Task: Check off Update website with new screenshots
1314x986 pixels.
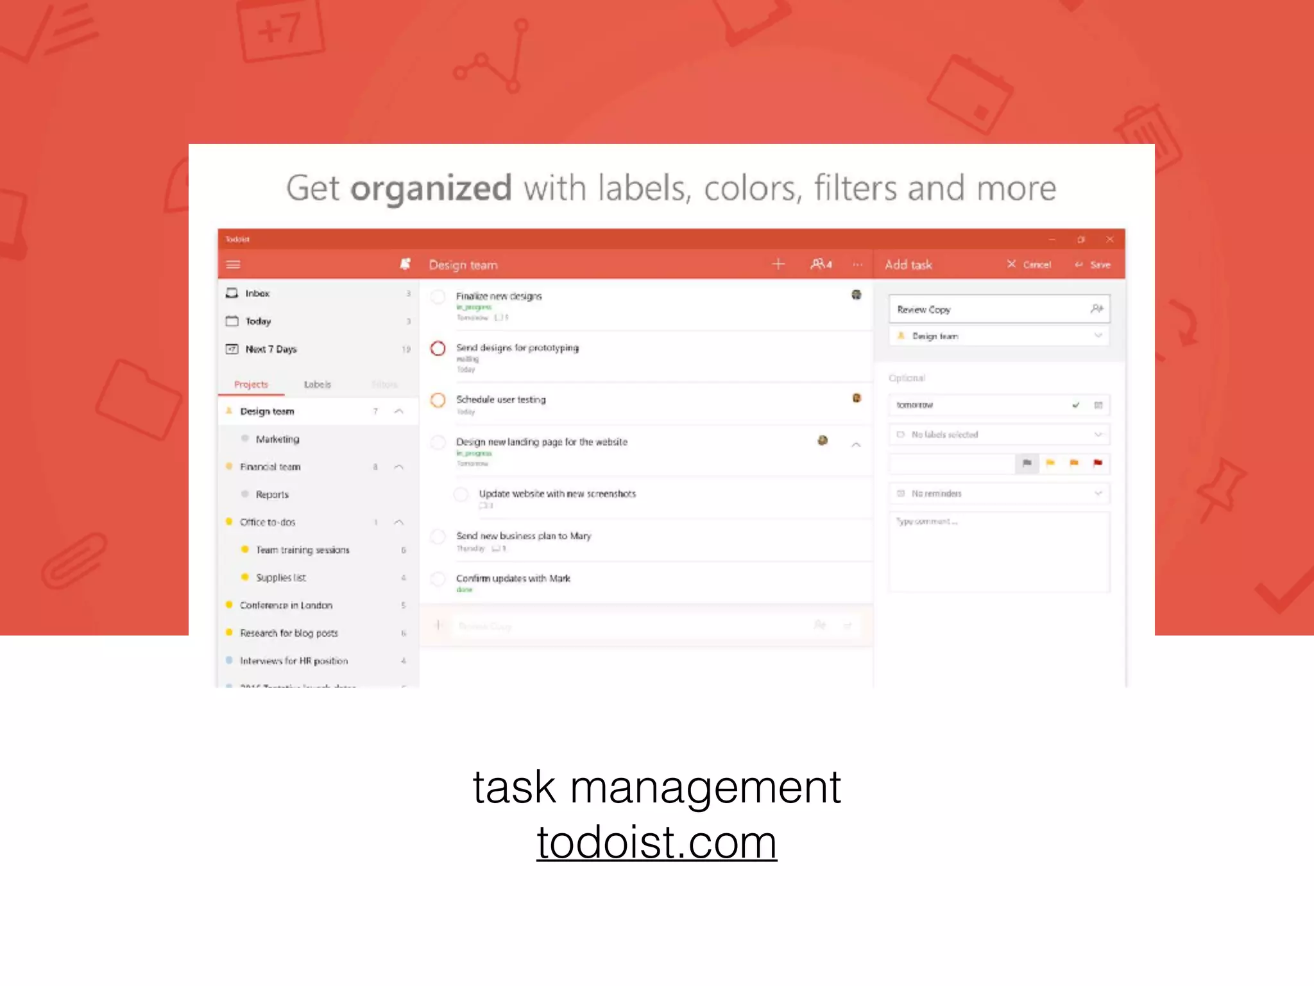Action: [x=461, y=494]
